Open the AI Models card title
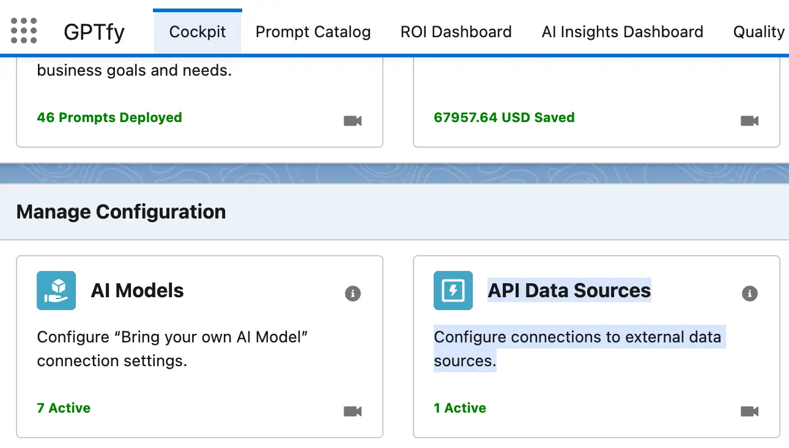Viewport: 789px width, 448px height. pos(137,291)
